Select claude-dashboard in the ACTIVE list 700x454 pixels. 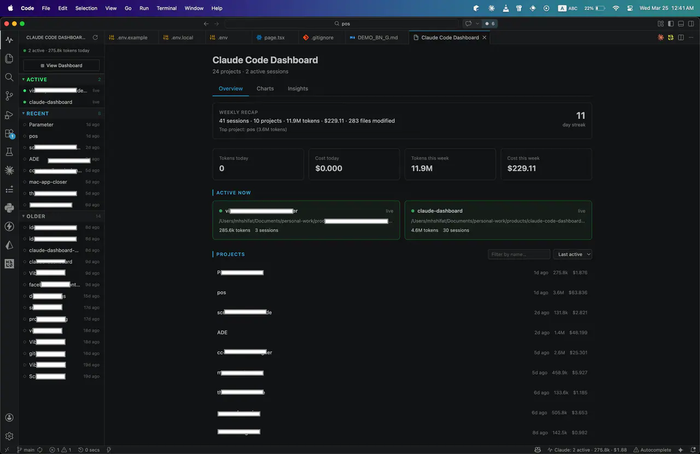click(61, 102)
